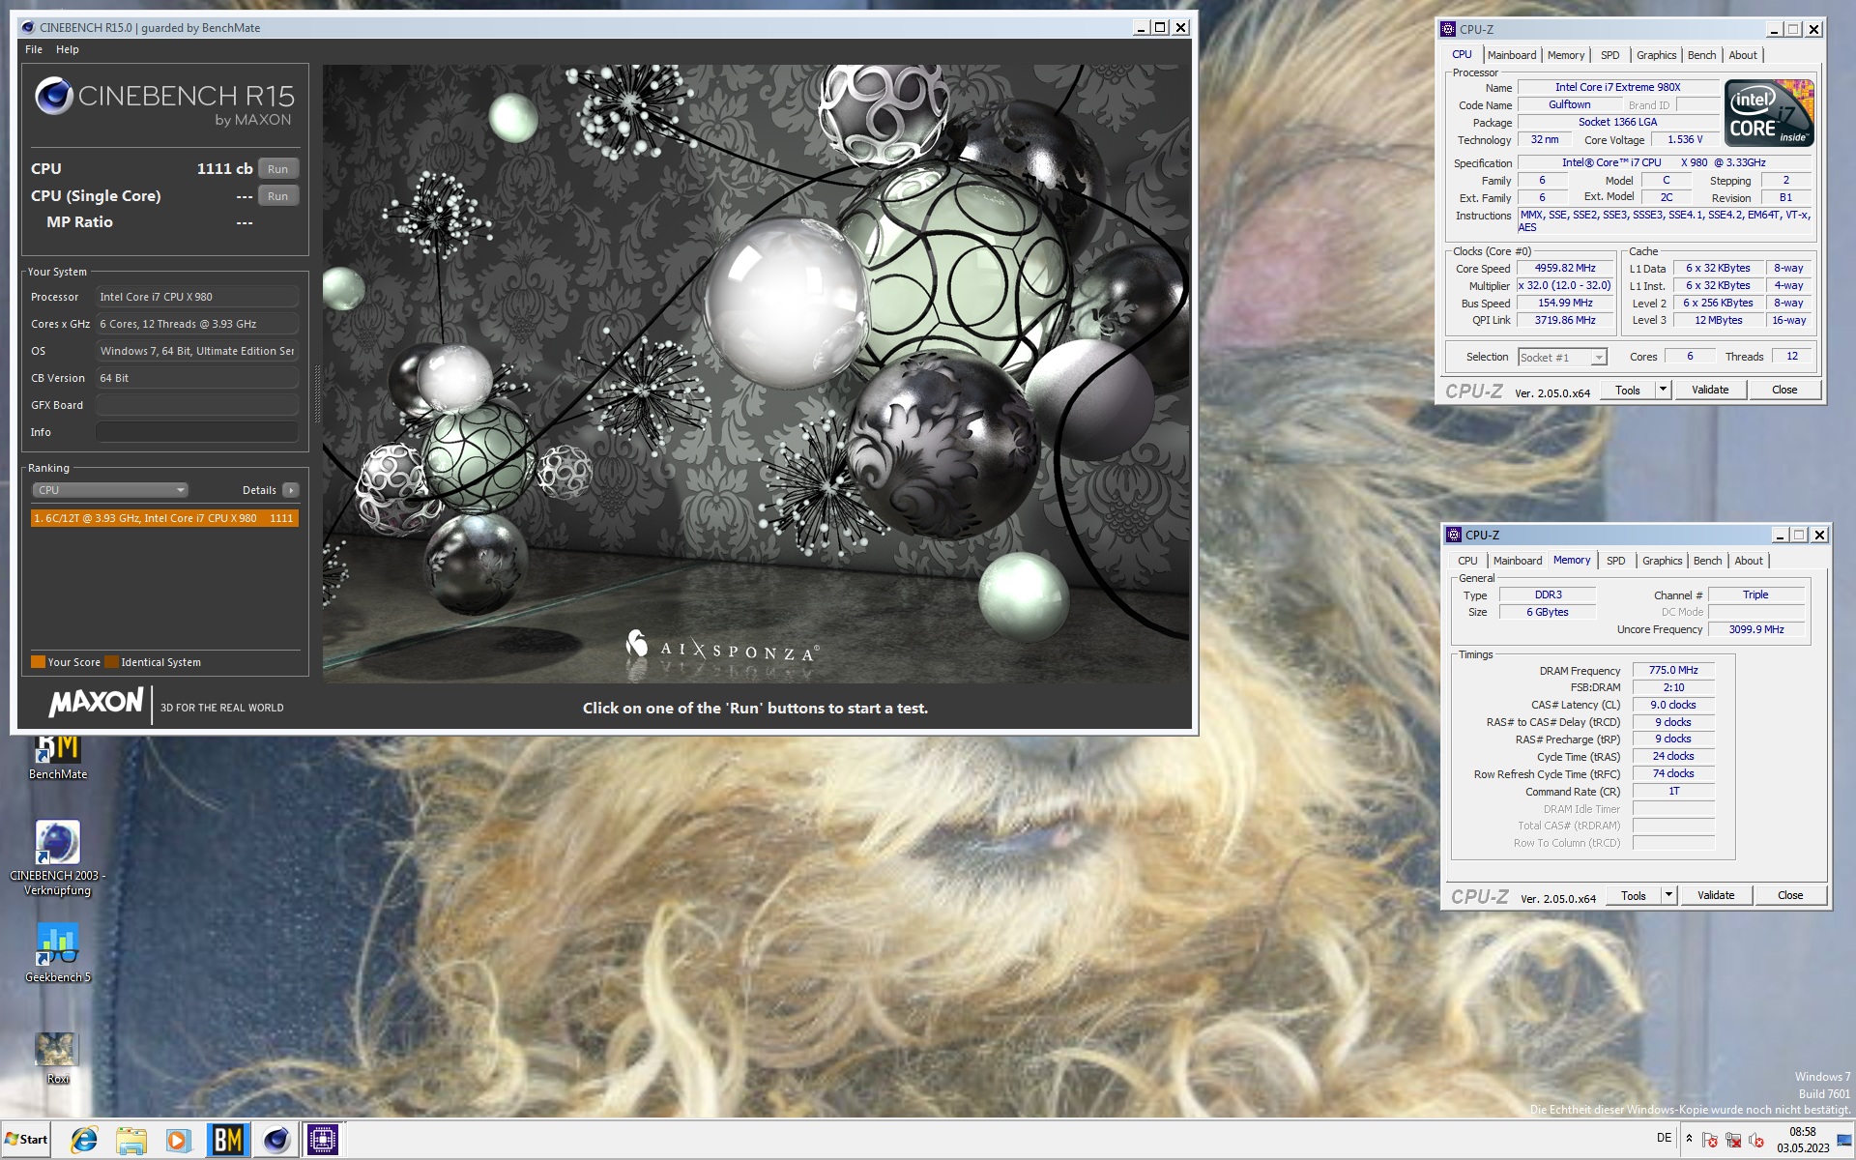
Task: Open the Roxi desktop image icon
Action: coord(58,1058)
